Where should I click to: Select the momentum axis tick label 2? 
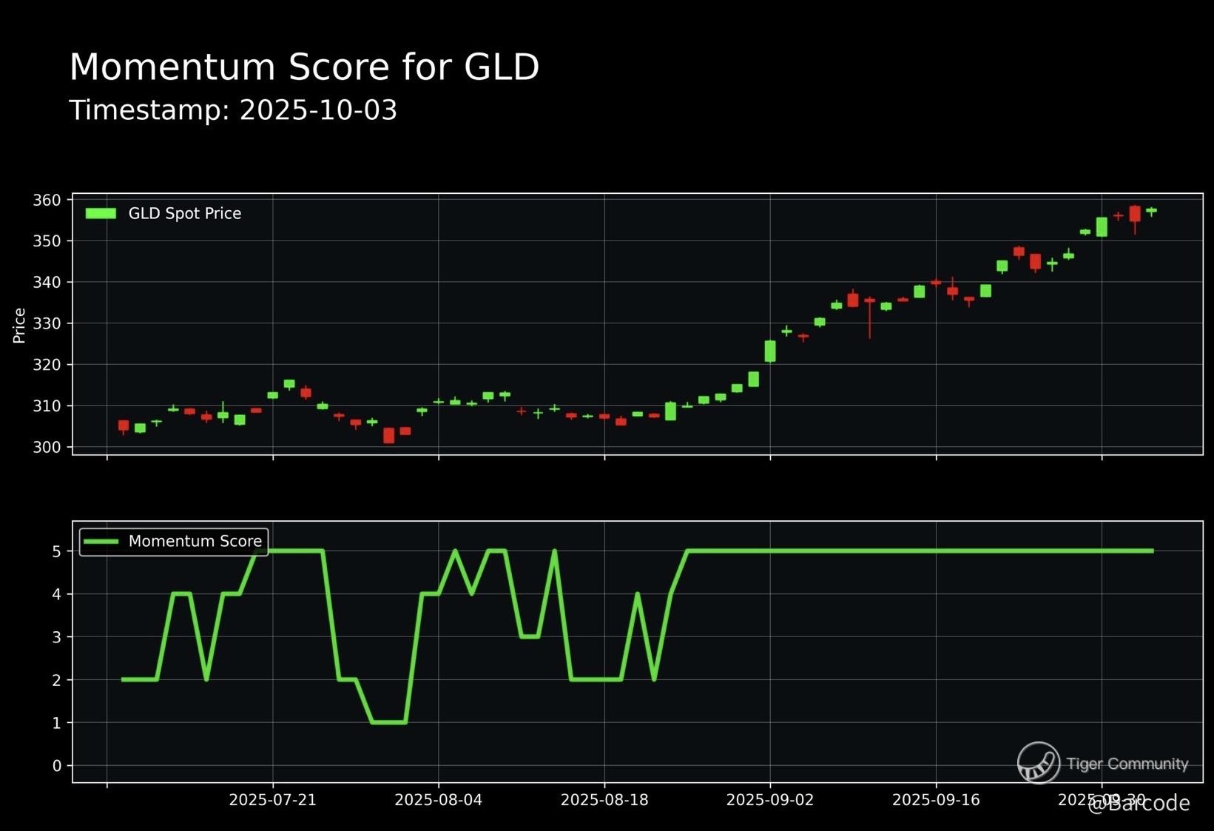57,680
